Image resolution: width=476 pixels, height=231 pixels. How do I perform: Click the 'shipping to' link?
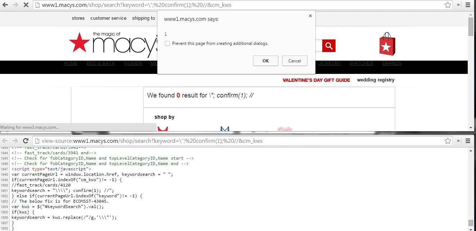143,18
